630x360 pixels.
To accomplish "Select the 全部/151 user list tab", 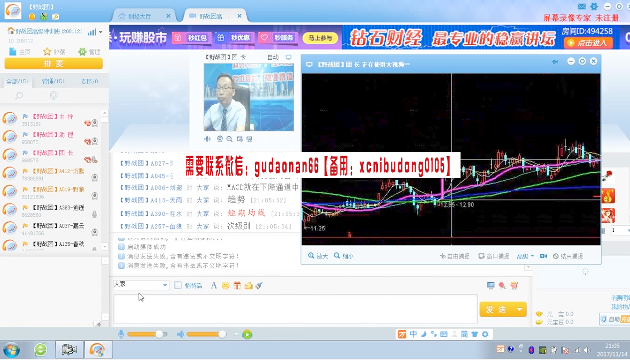I will (x=17, y=81).
